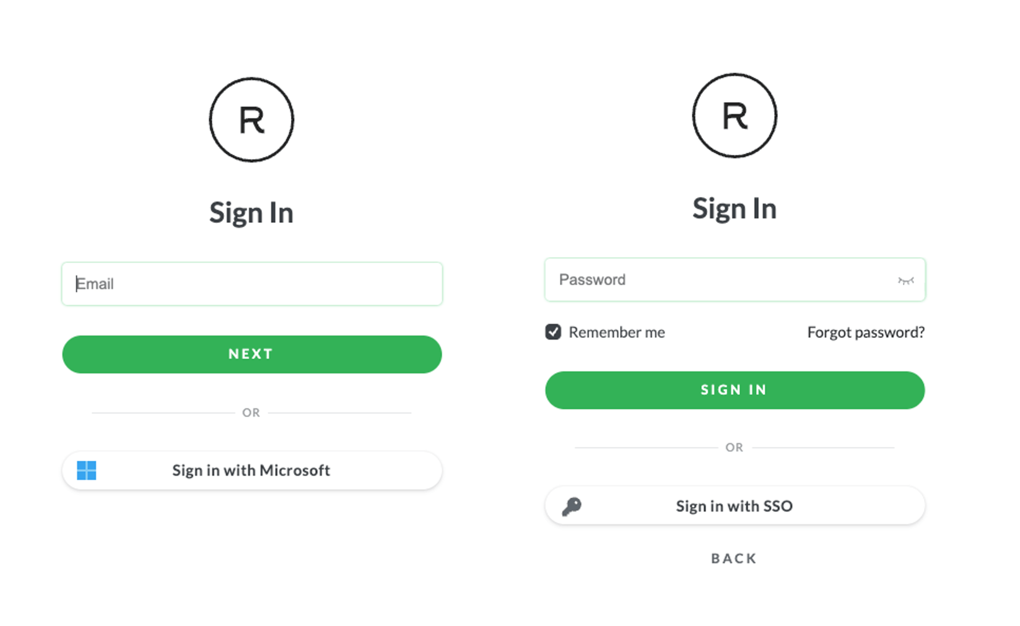Click inside the Email input field
The width and height of the screenshot is (1020, 626).
[x=251, y=284]
